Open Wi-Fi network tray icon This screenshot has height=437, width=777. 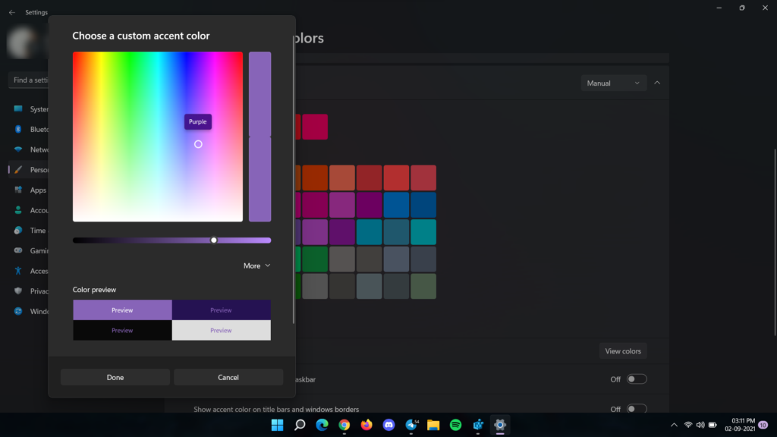(x=688, y=425)
